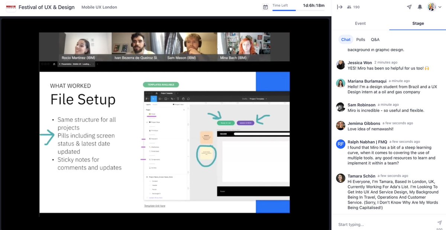Click the File Setup shared presentation slide

(165, 142)
